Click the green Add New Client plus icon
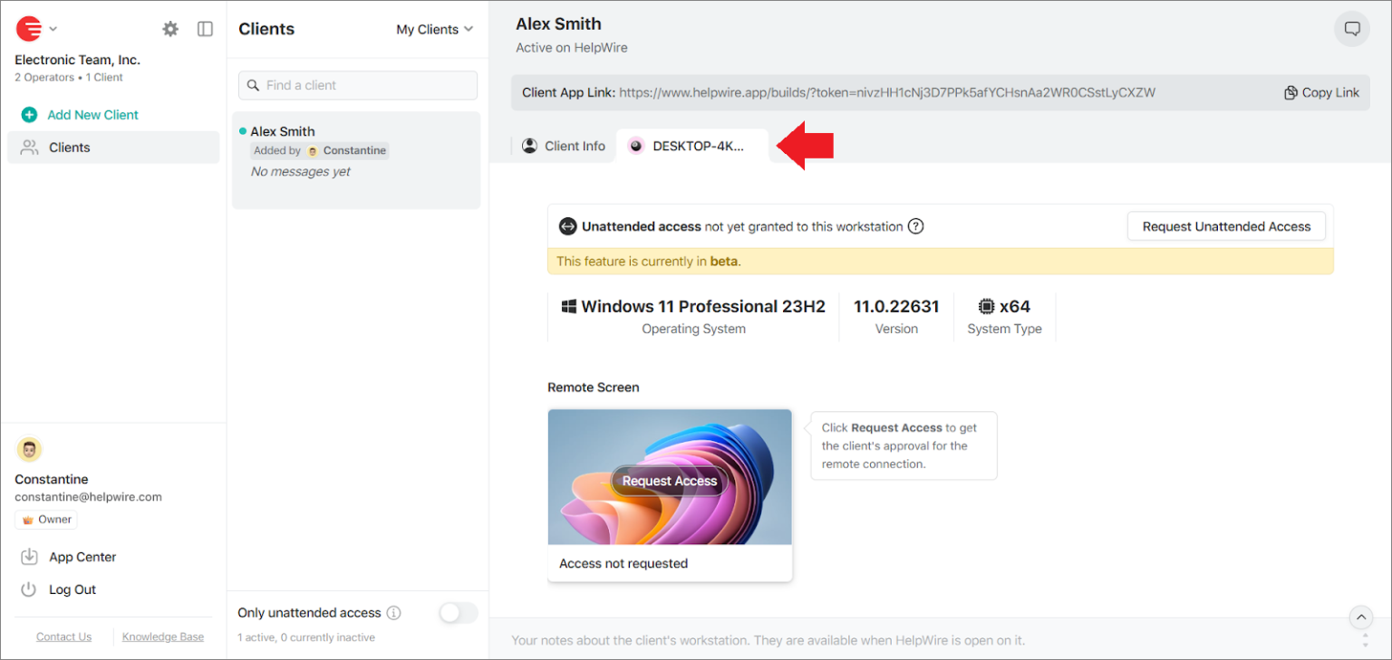The height and width of the screenshot is (660, 1392). click(x=29, y=115)
